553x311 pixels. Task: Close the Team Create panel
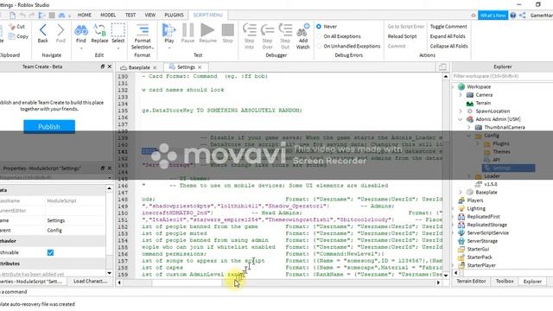tap(110, 67)
